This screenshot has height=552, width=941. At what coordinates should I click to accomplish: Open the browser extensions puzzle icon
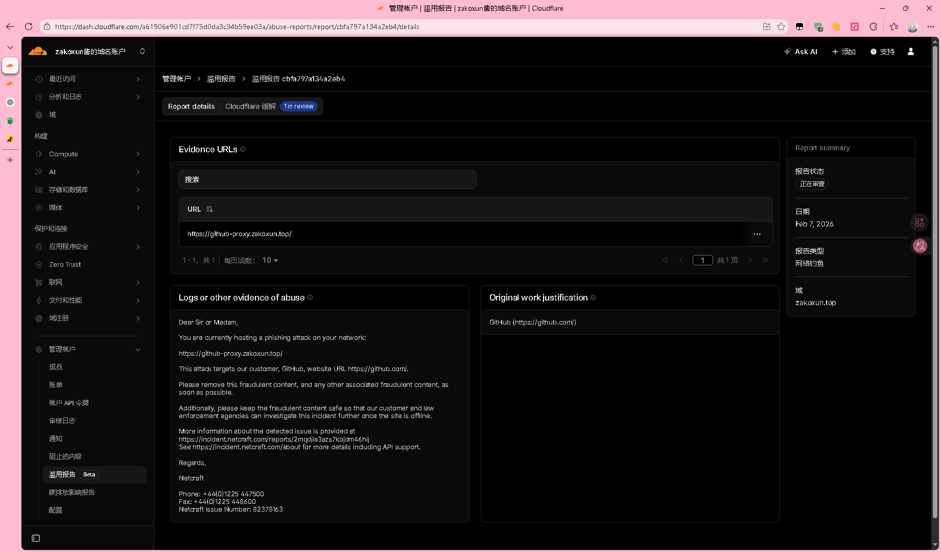[x=873, y=27]
